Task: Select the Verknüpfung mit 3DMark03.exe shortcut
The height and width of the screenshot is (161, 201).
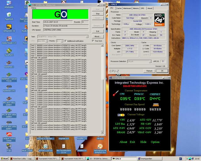Action: 100,149
